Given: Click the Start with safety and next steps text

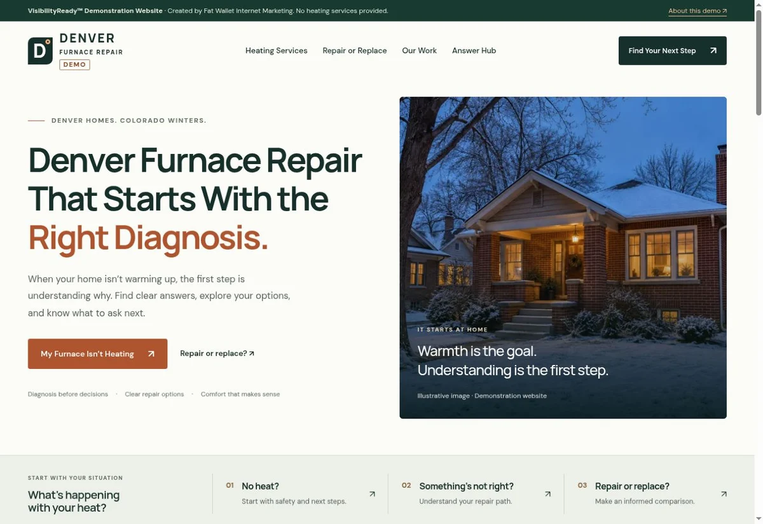Looking at the screenshot, I should tap(294, 501).
